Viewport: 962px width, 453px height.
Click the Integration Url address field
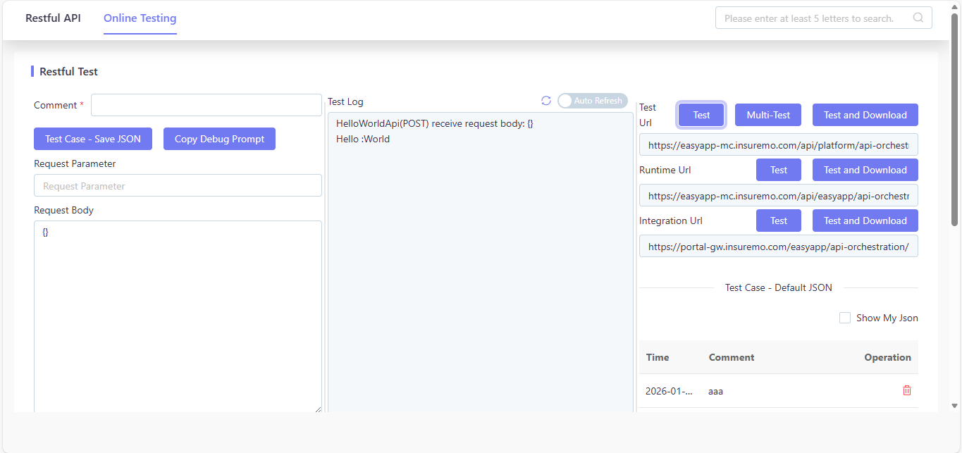(779, 247)
